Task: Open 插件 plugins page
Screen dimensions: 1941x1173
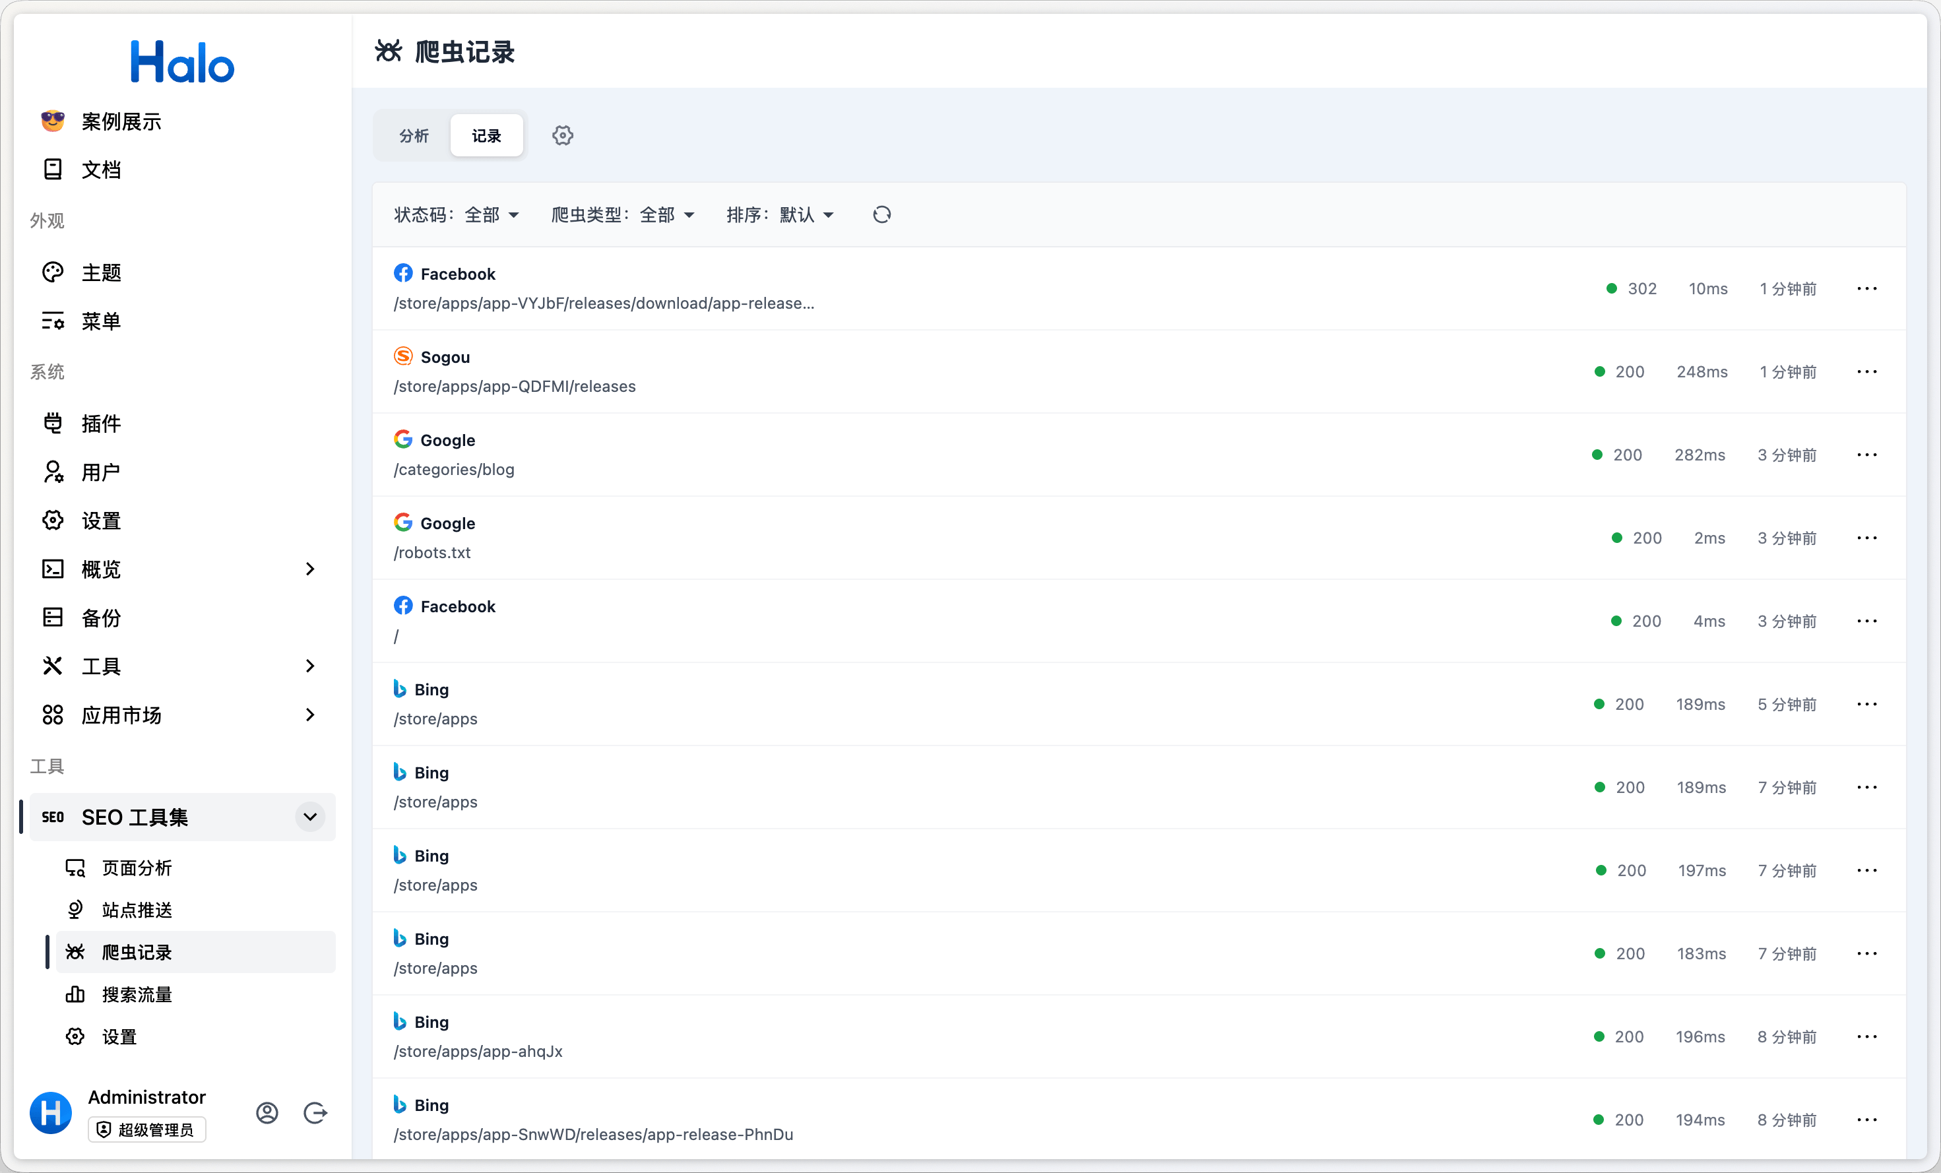Action: click(x=183, y=424)
